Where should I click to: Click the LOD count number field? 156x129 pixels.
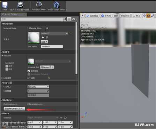click(x=38, y=91)
